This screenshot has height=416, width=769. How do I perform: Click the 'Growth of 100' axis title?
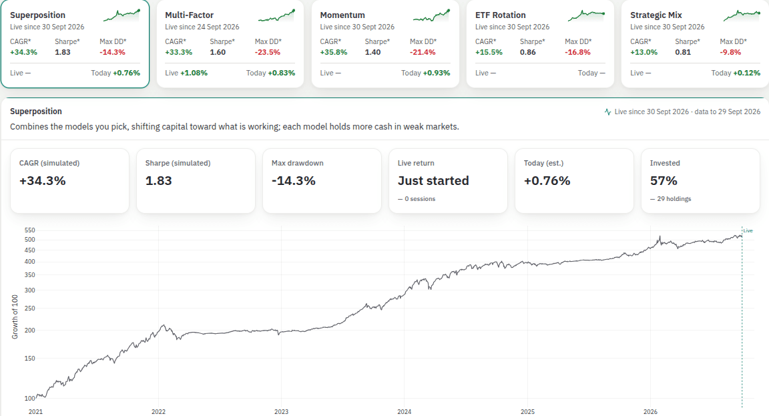click(x=15, y=317)
